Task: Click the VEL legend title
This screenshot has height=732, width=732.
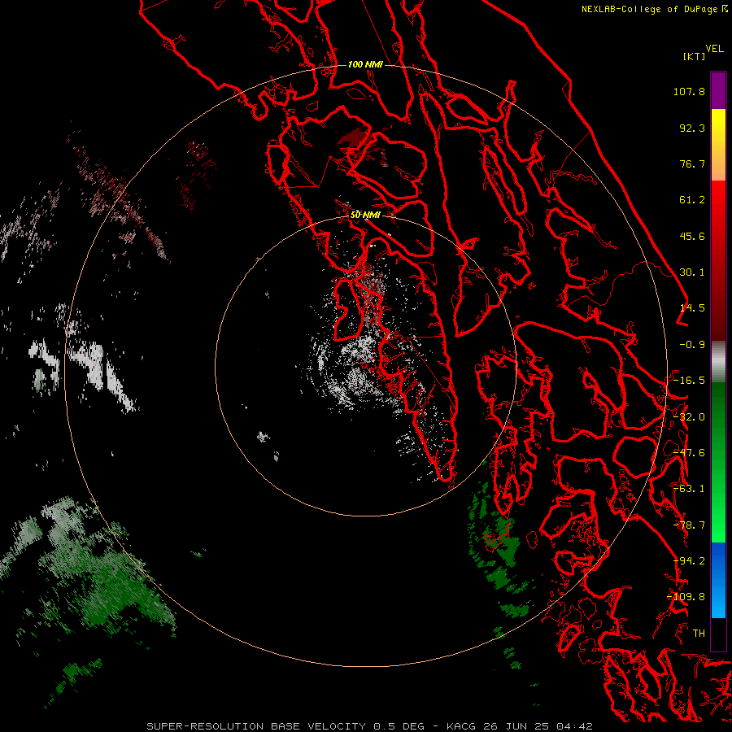Action: [x=714, y=49]
